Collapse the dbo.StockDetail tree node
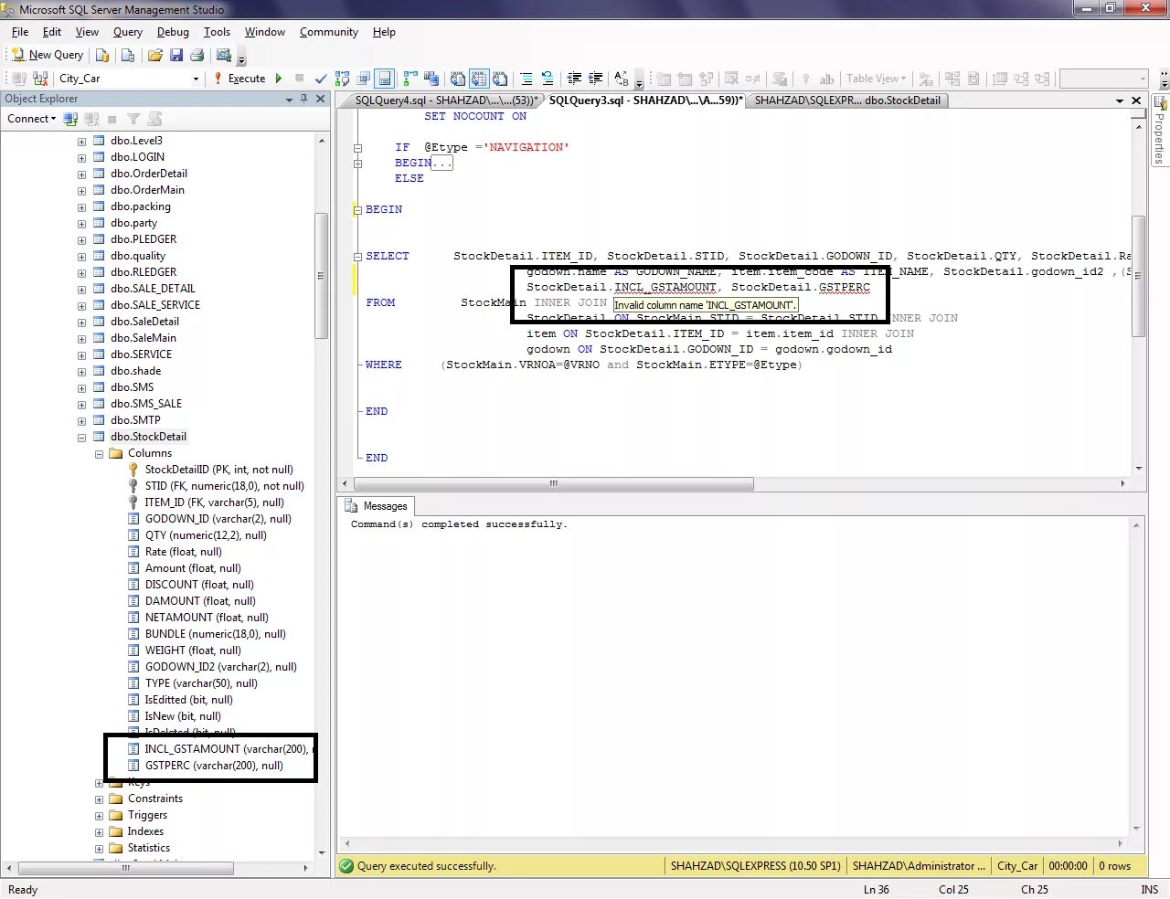 coord(81,438)
